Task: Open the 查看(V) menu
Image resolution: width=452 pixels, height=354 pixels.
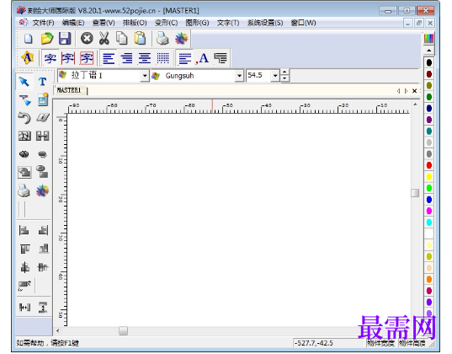Action: [104, 23]
